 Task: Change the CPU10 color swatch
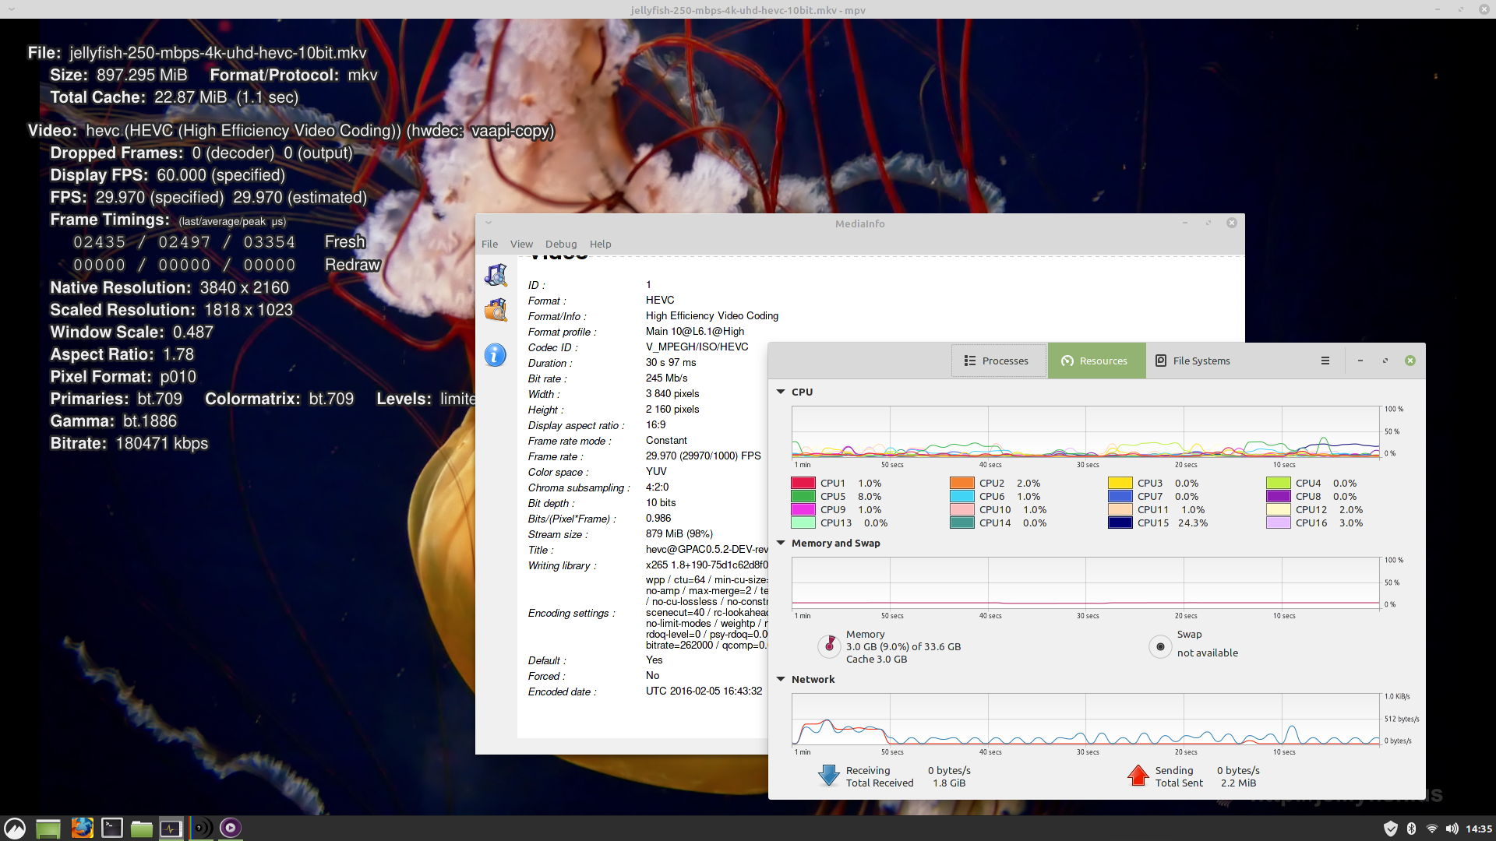pyautogui.click(x=962, y=510)
